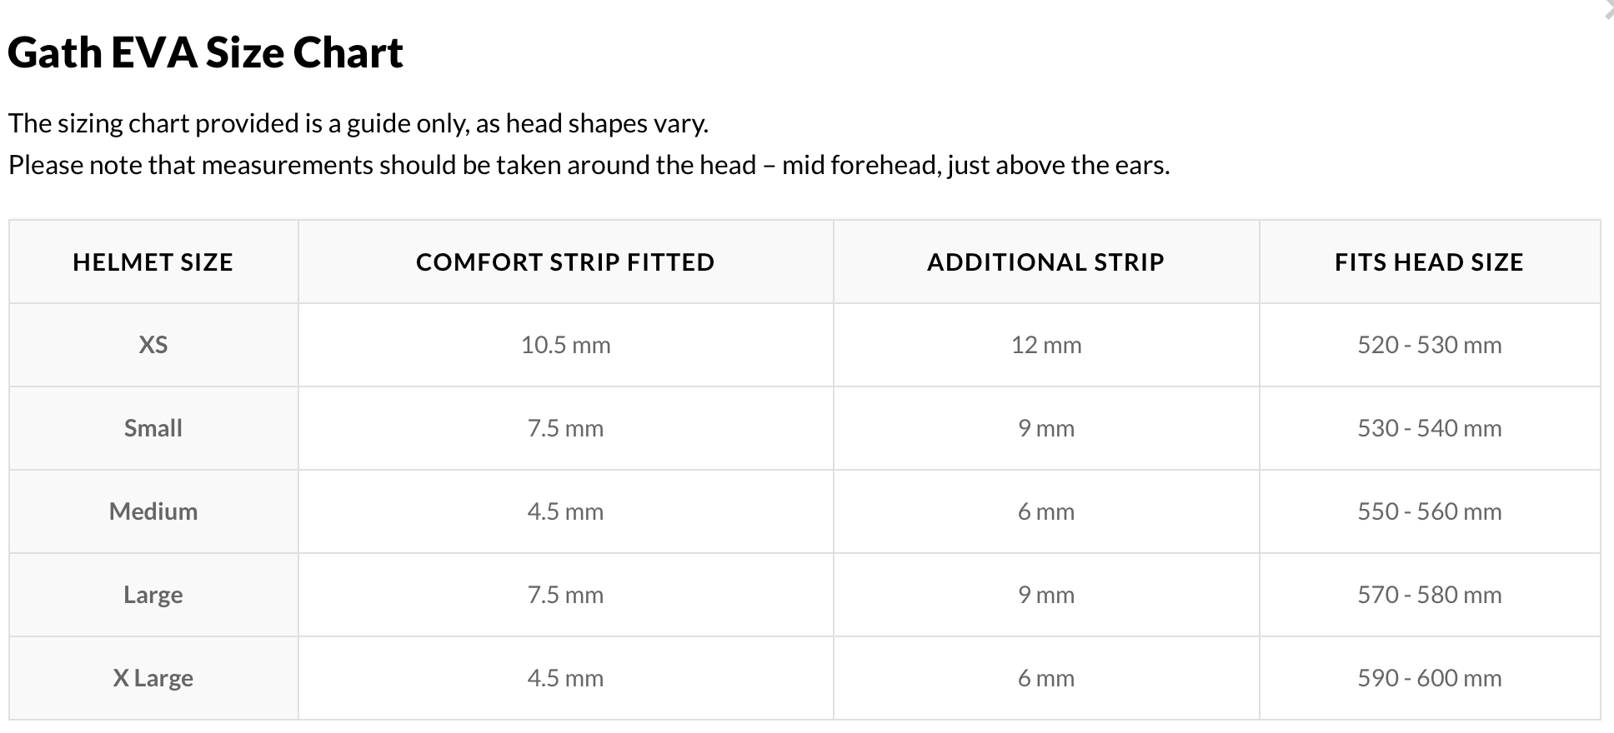
Task: Select the Large helmet size cell
Action: 153,595
